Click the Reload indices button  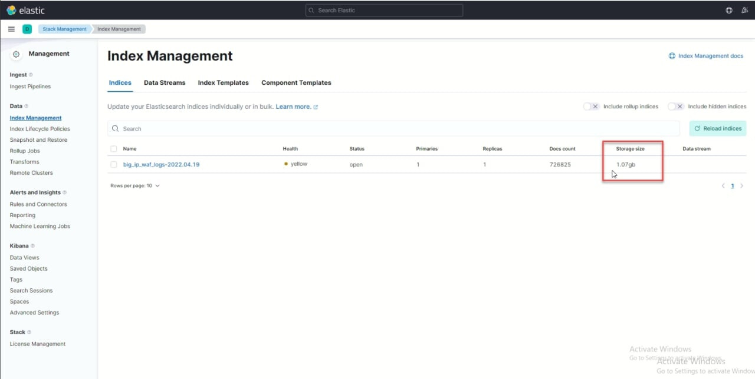[718, 129]
